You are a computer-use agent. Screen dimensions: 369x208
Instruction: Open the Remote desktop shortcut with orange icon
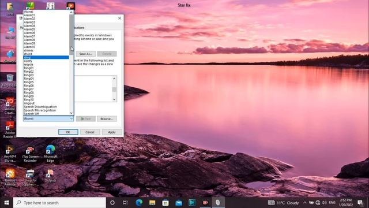click(x=10, y=177)
